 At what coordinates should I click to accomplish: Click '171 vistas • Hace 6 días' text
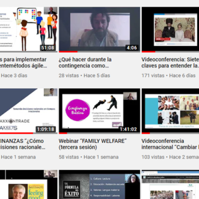click(x=168, y=75)
